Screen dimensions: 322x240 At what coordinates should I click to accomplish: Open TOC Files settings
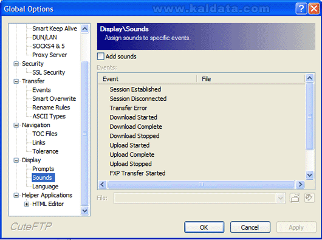tap(45, 134)
